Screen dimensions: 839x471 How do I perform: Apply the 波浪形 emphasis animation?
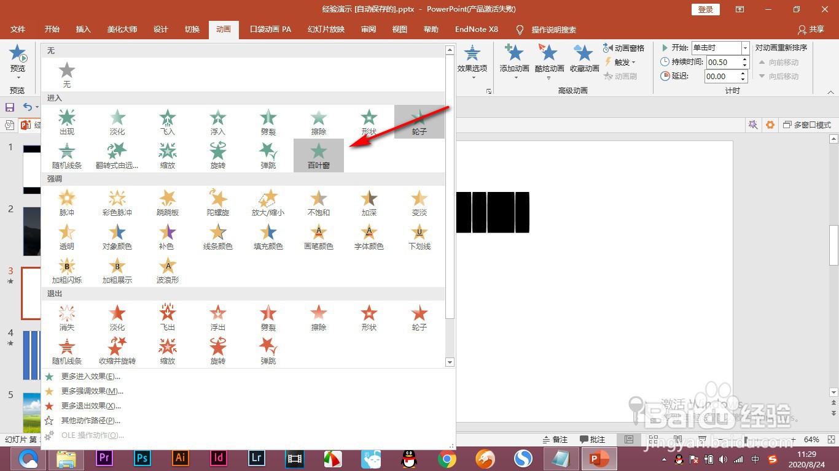pos(168,270)
